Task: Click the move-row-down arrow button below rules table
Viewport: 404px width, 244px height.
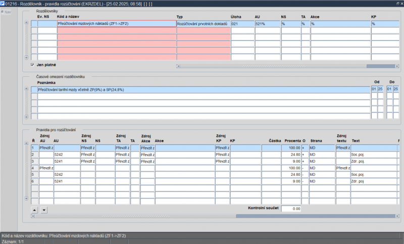Action: [44, 210]
